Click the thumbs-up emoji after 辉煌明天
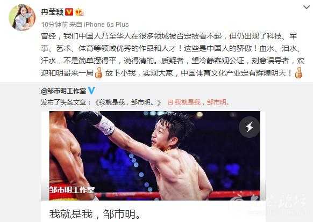Screen dimensions: 313x222 (298, 73)
